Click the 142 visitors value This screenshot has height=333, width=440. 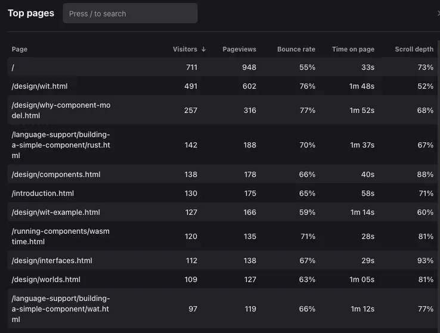tap(191, 145)
